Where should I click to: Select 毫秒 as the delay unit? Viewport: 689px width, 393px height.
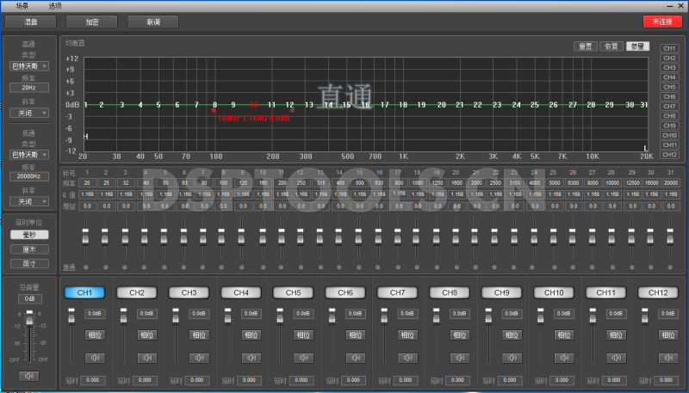(29, 234)
